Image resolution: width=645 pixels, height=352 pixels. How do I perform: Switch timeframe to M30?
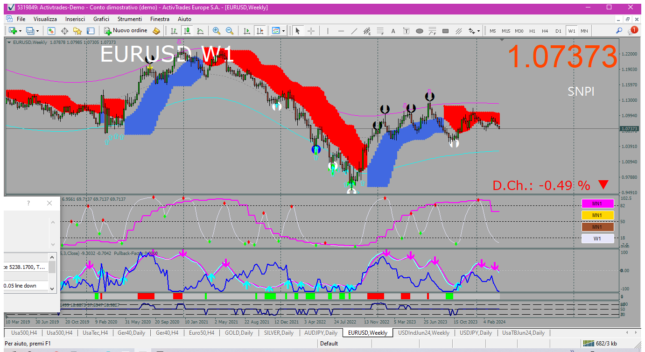pos(519,31)
